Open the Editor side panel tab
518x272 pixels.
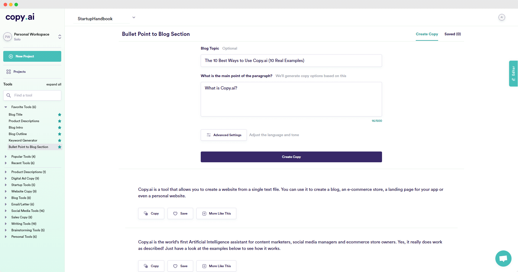click(513, 73)
